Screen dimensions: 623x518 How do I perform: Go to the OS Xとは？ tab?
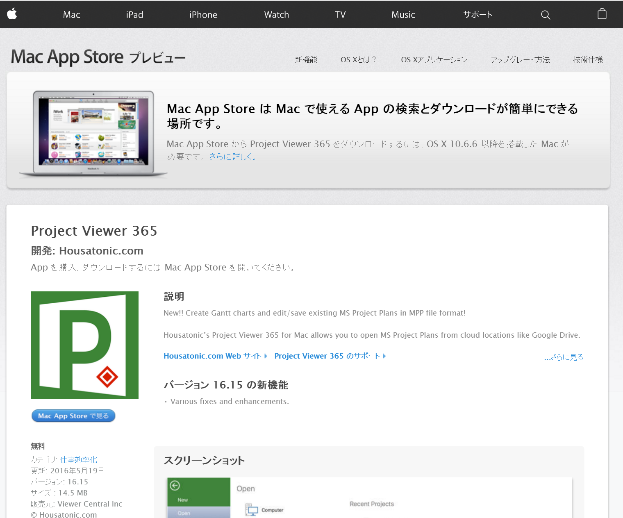pyautogui.click(x=359, y=60)
